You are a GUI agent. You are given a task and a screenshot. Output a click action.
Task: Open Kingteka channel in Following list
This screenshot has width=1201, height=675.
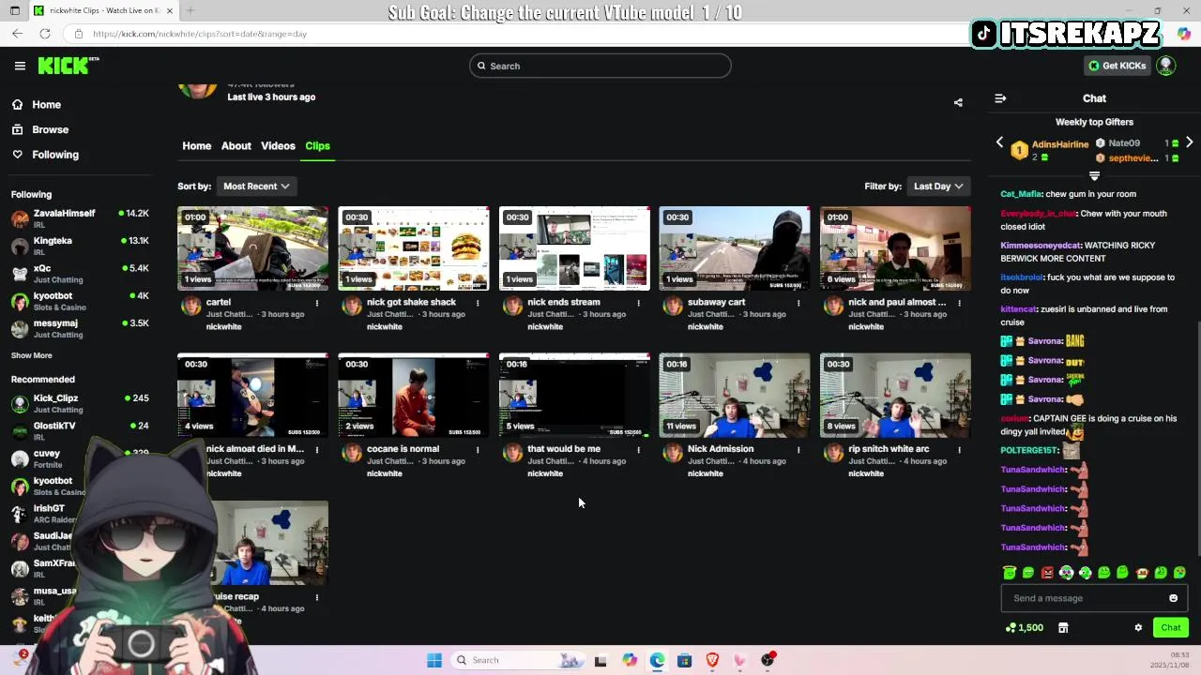point(80,246)
